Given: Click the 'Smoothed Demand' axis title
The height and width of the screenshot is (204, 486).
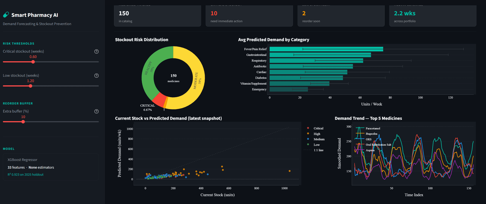Looking at the screenshot, I should 339,154.
